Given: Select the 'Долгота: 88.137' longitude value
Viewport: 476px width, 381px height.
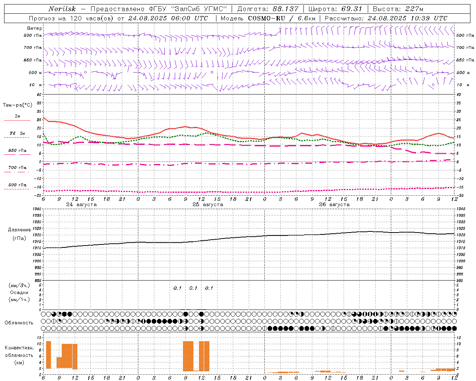Looking at the screenshot, I should [x=268, y=9].
